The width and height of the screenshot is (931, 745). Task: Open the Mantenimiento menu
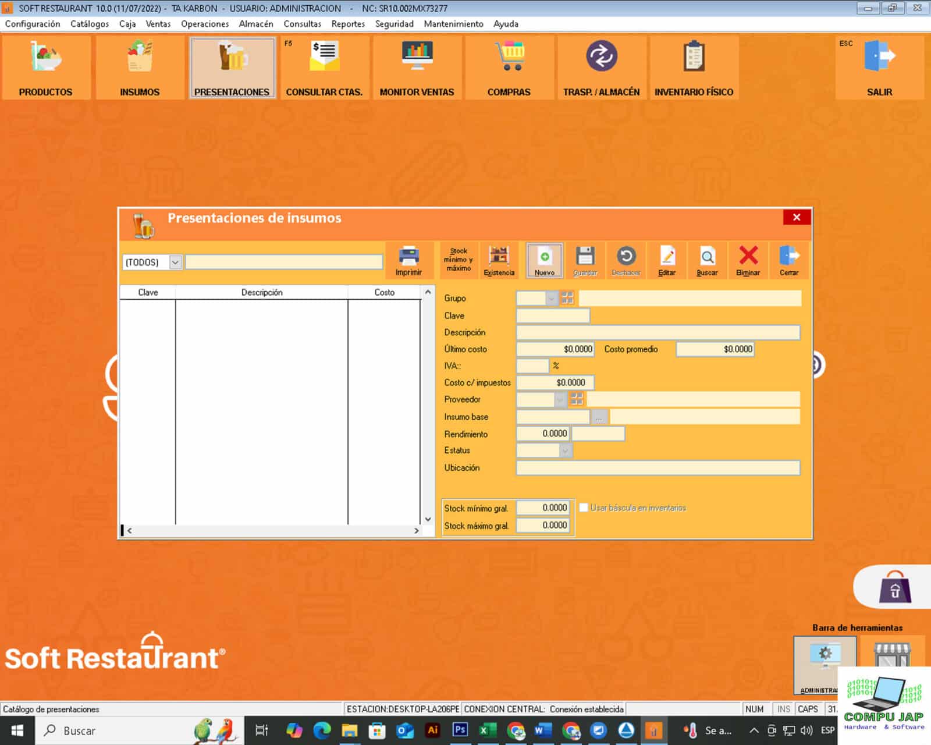[x=453, y=24]
